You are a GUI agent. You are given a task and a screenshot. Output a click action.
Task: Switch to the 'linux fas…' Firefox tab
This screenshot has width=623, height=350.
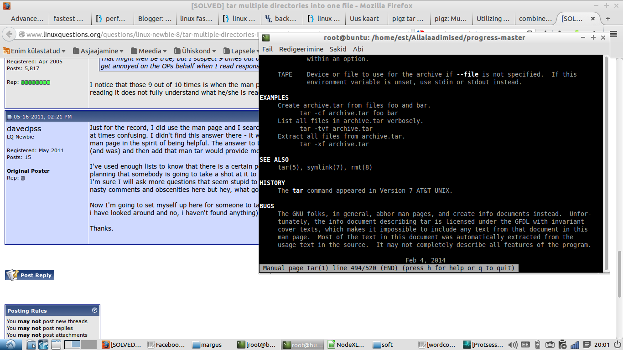pyautogui.click(x=196, y=19)
